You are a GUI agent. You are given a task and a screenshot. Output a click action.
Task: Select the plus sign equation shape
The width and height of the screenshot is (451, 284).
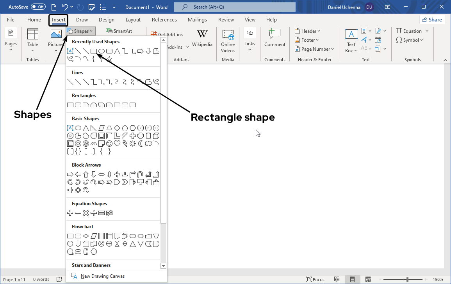[70, 213]
